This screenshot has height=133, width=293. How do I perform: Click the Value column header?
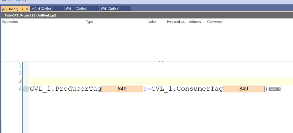(x=156, y=22)
